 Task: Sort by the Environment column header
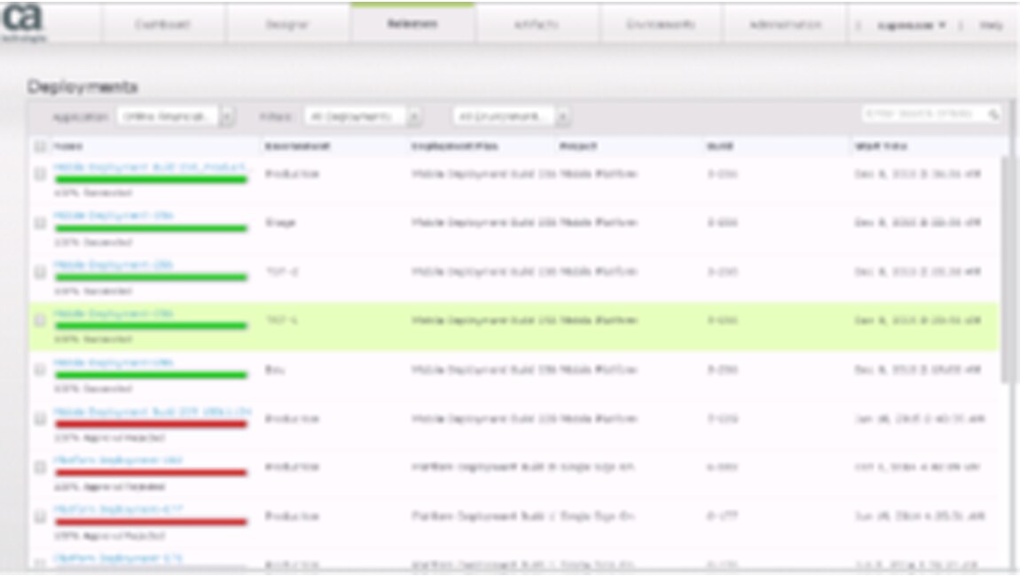297,146
